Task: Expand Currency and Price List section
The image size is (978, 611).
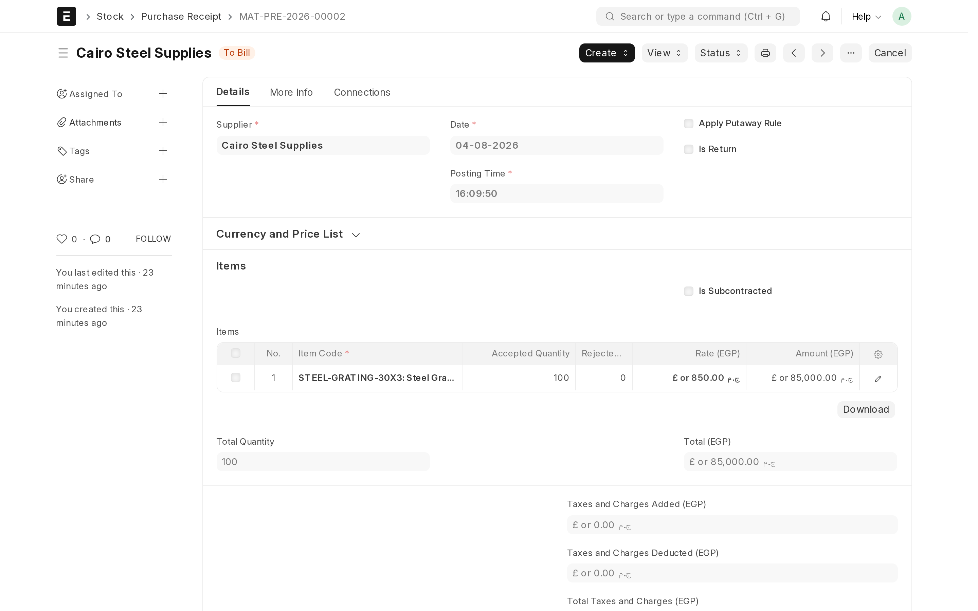Action: tap(288, 234)
